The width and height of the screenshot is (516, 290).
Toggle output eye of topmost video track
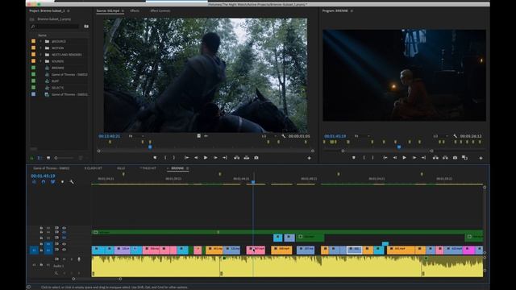coord(64,227)
